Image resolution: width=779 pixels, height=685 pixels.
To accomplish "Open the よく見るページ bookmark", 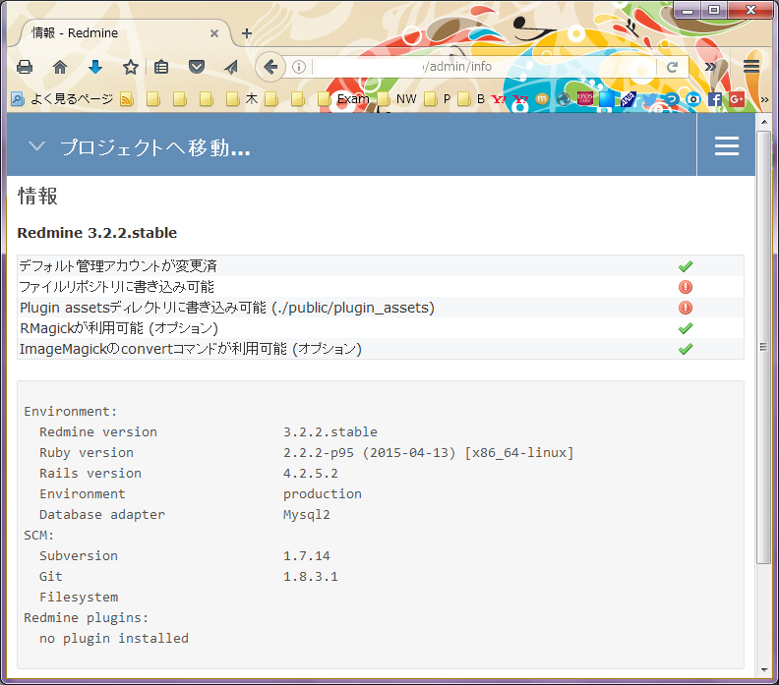I will click(x=62, y=99).
